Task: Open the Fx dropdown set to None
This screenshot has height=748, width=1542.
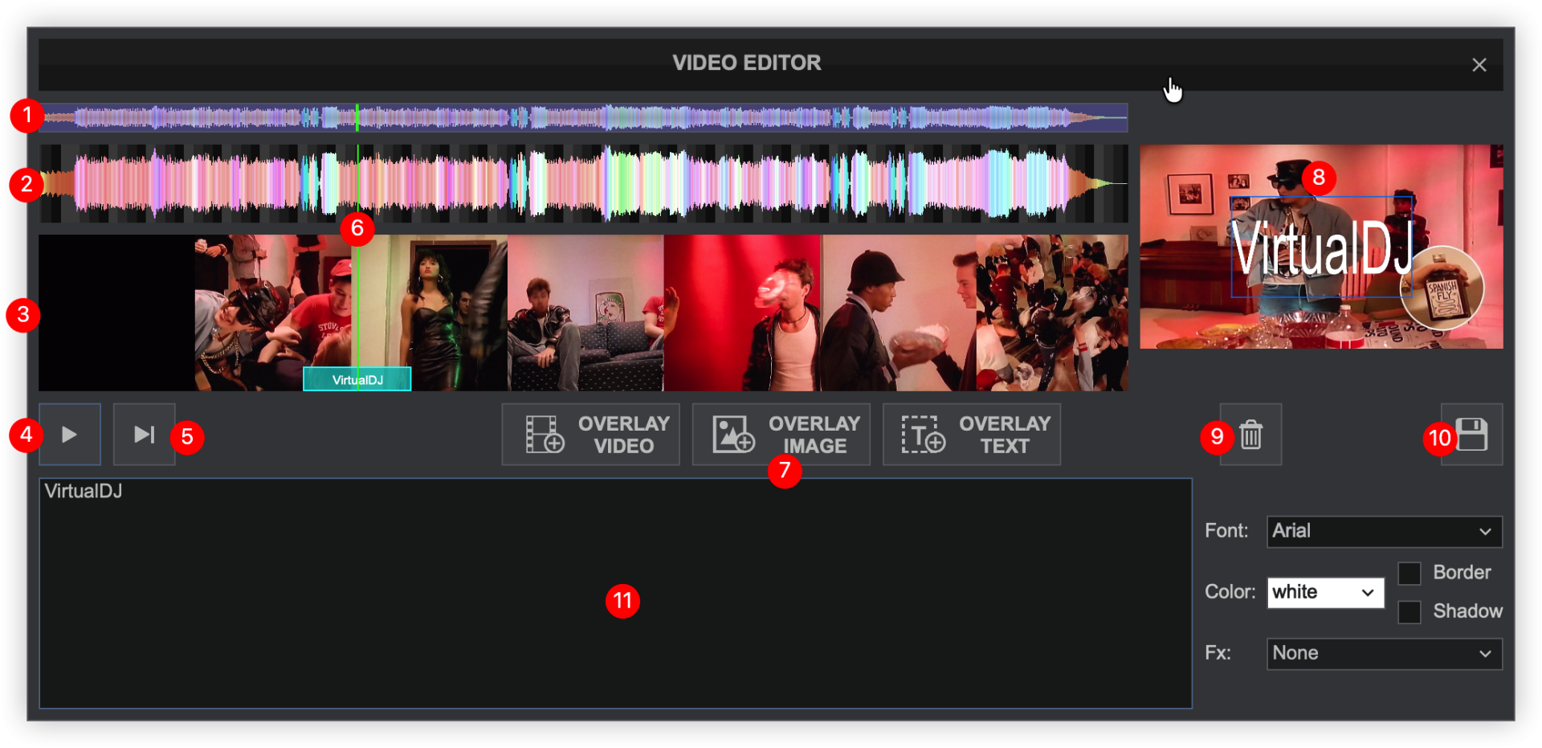Action: tap(1384, 654)
